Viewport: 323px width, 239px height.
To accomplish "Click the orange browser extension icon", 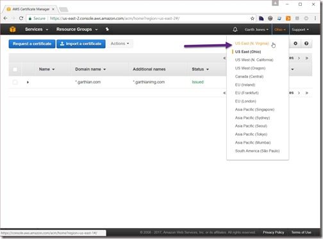I will 288,19.
